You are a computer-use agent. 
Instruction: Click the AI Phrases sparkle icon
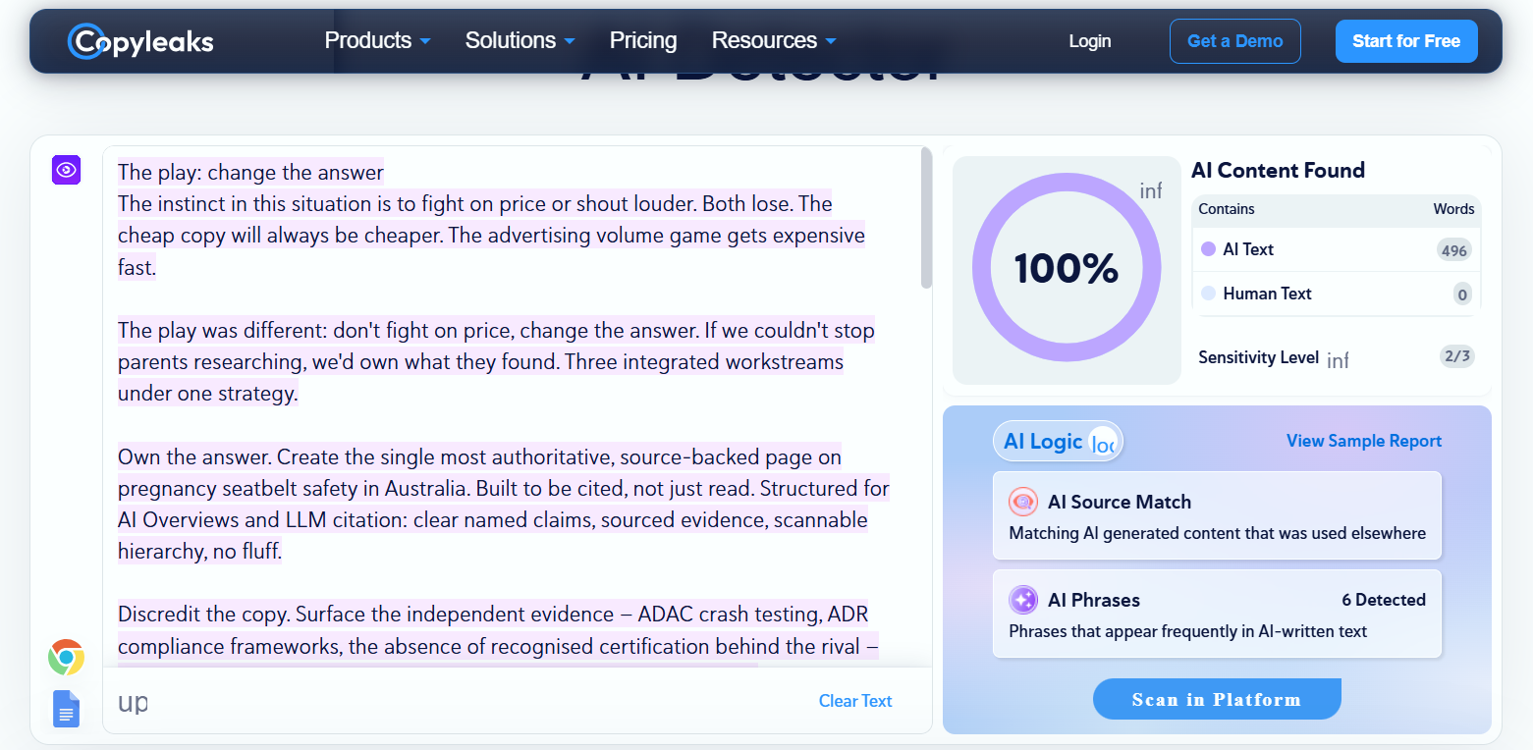(x=1023, y=600)
